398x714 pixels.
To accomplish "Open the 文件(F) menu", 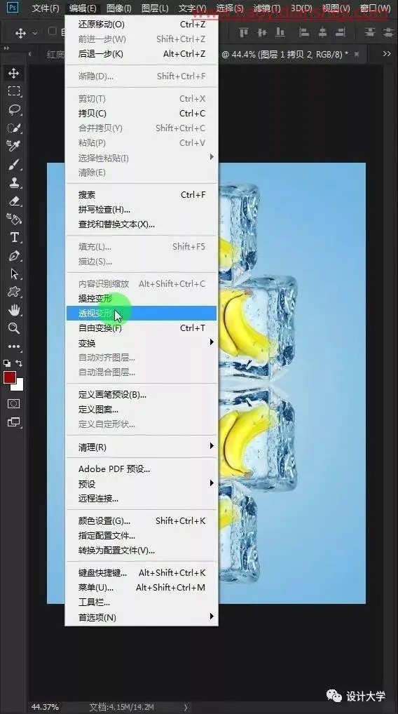I will tap(46, 8).
